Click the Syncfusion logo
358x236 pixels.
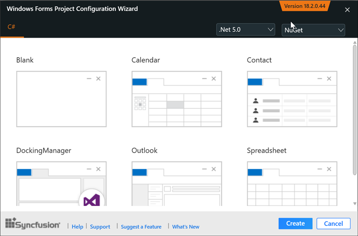pos(33,223)
